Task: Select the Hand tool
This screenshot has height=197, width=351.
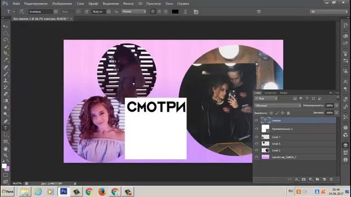Action: coord(5,149)
